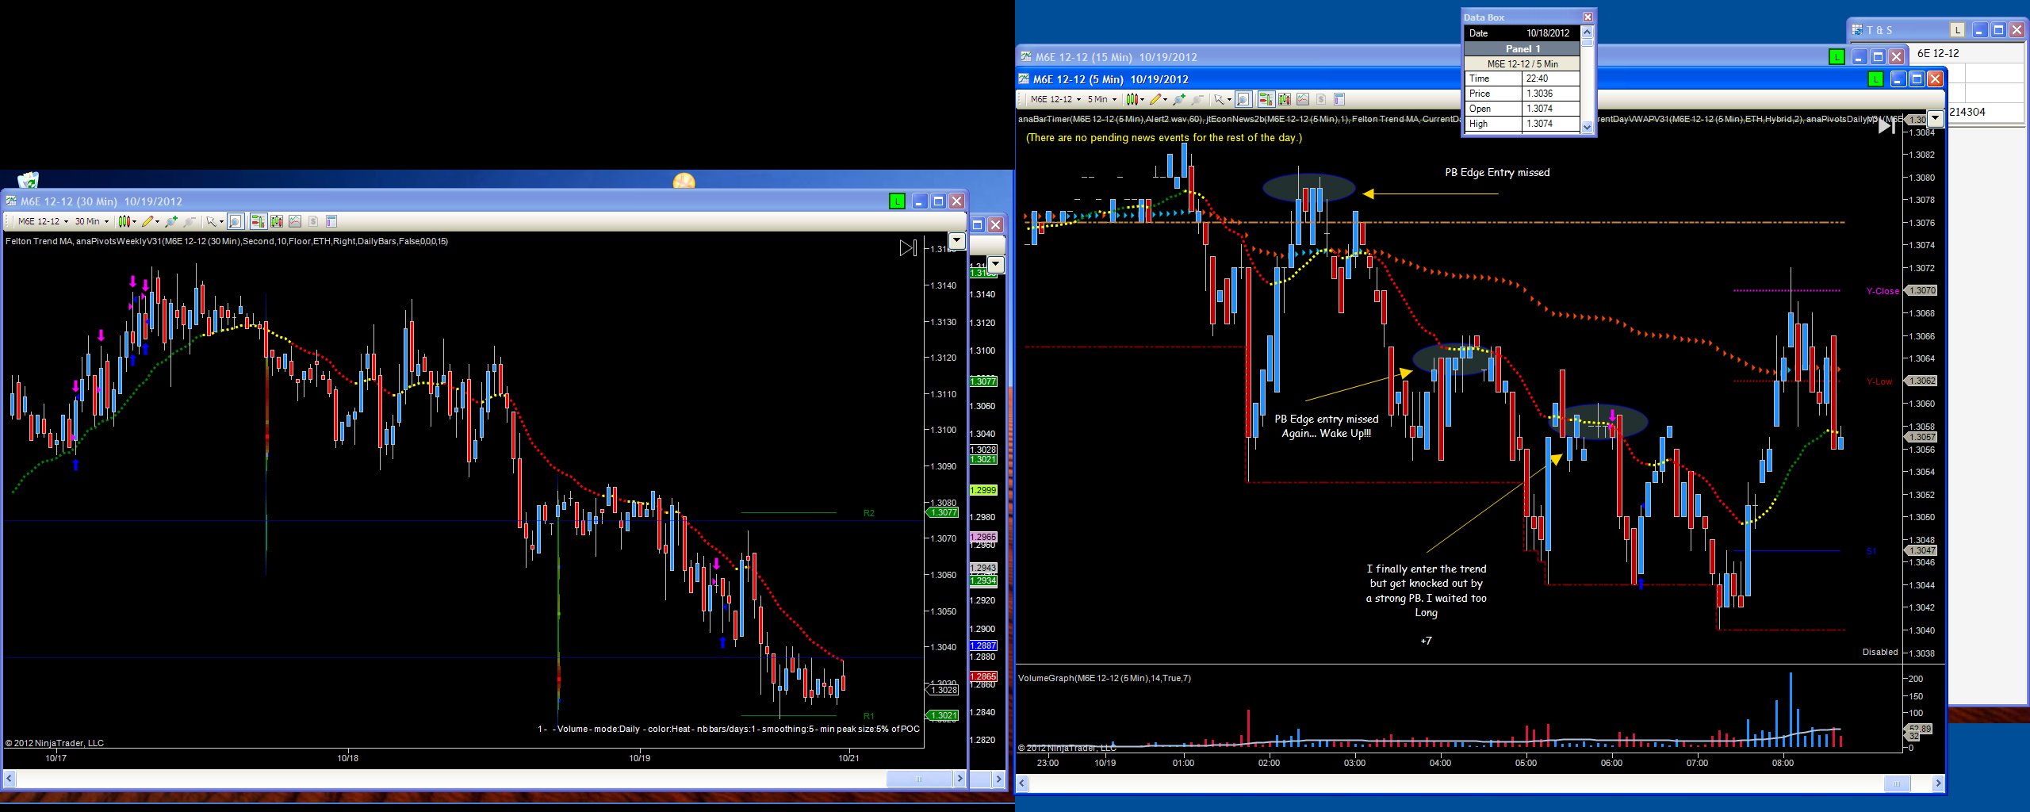Focus the T & S window title bar
The image size is (2030, 812).
1879,30
